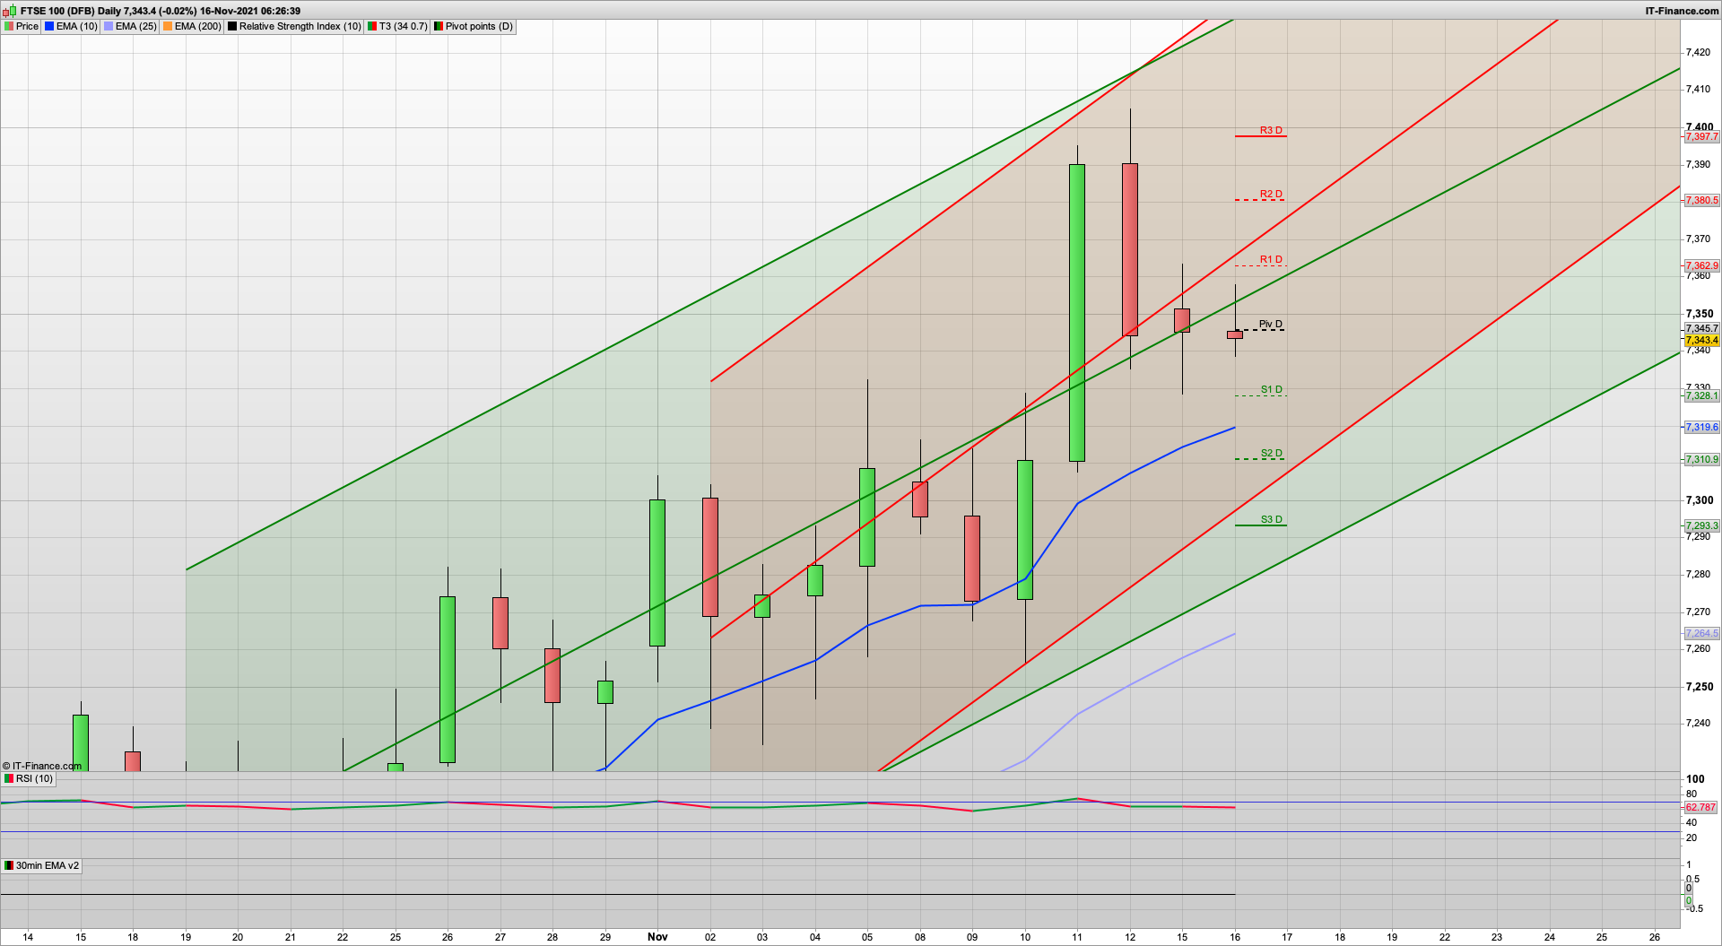Click the 7,397.7 red price tag
Viewport: 1722px width, 946px height.
click(1701, 136)
